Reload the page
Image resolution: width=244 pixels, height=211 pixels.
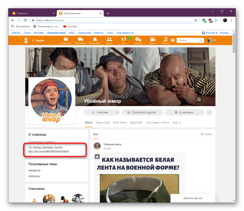click(x=25, y=20)
